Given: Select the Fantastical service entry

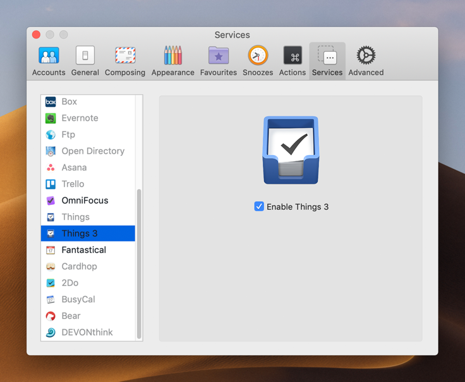Looking at the screenshot, I should click(88, 250).
